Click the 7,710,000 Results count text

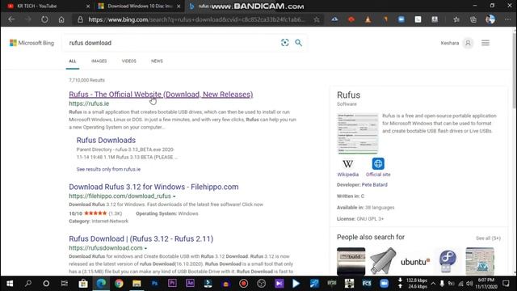point(86,80)
